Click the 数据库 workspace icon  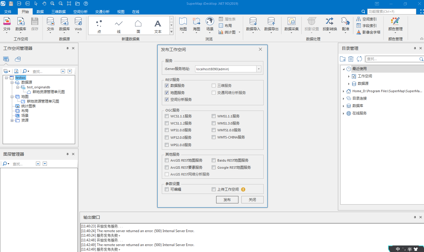point(21,24)
